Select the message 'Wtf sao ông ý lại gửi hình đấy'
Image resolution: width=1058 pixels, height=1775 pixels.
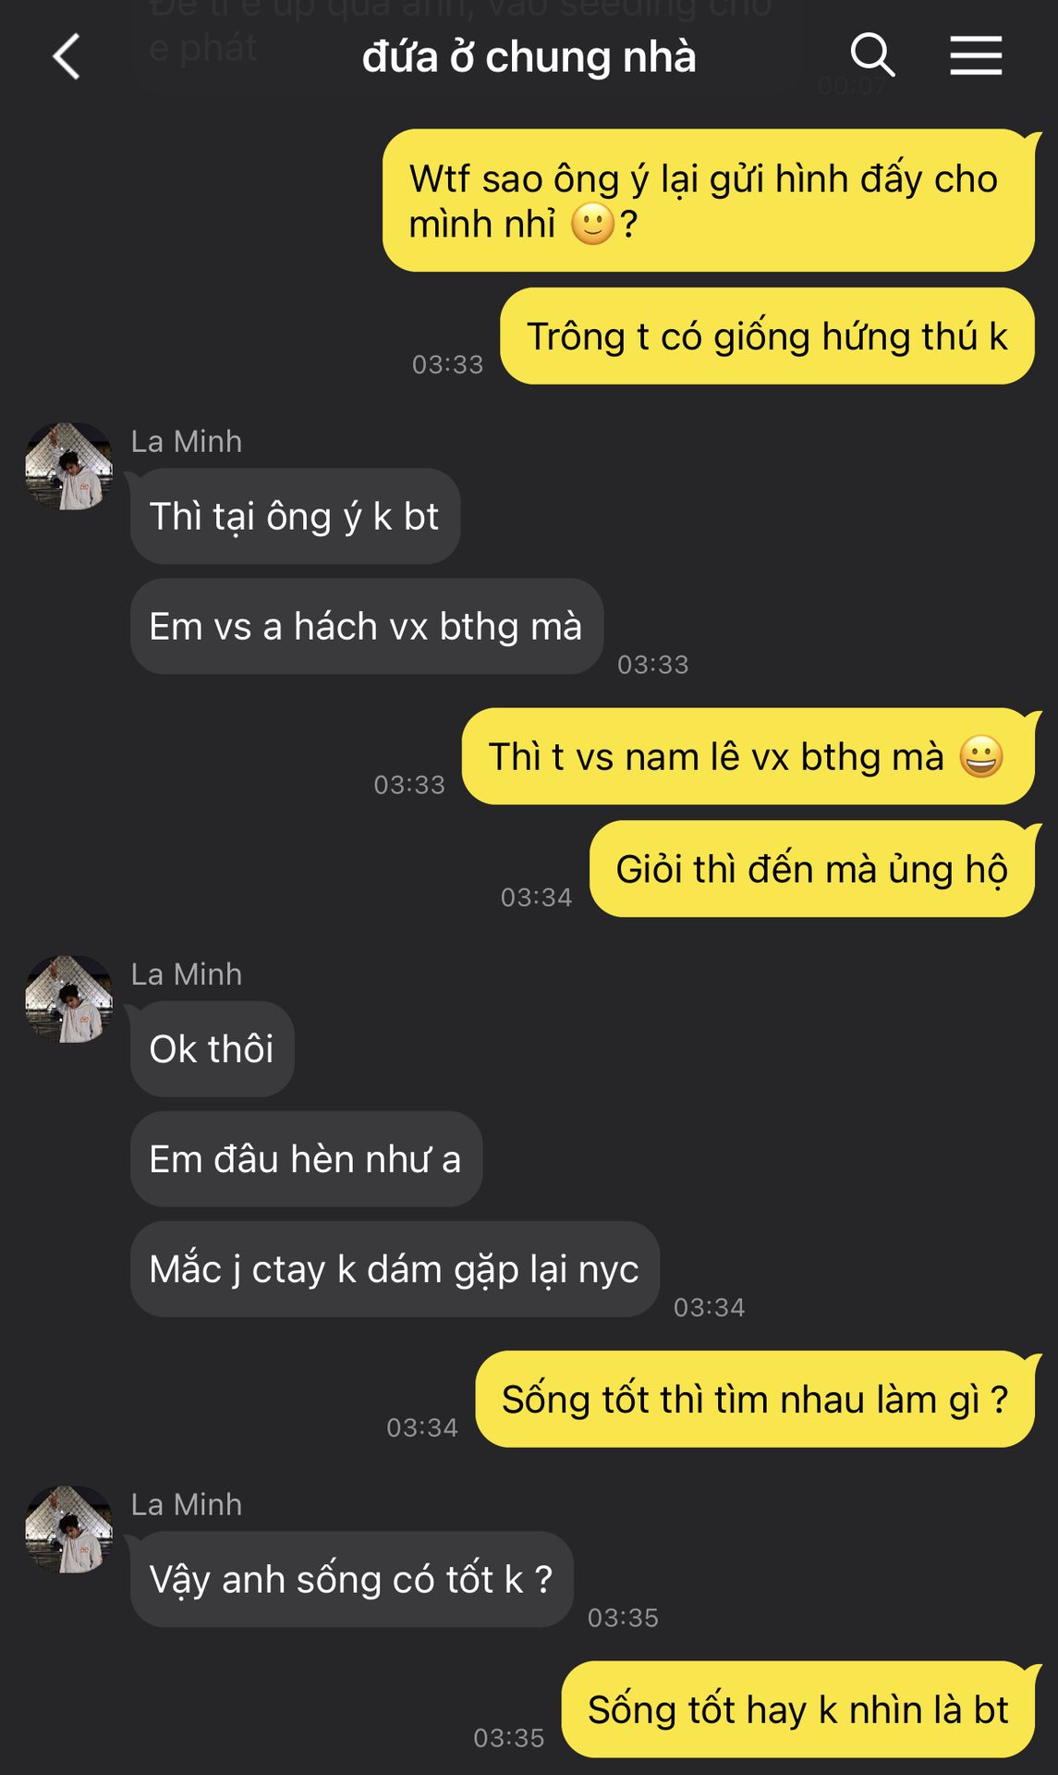click(x=709, y=201)
